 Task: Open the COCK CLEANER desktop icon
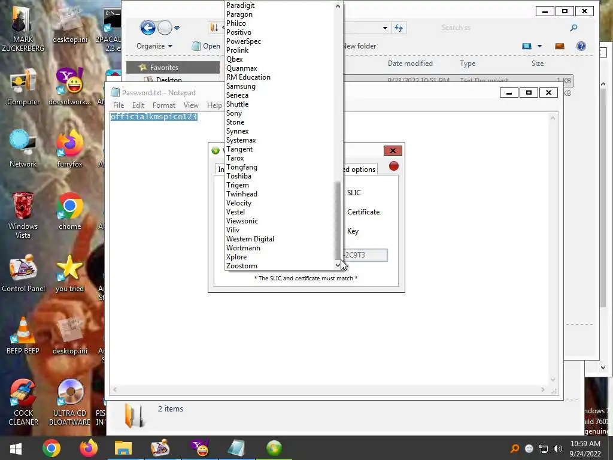point(23,402)
